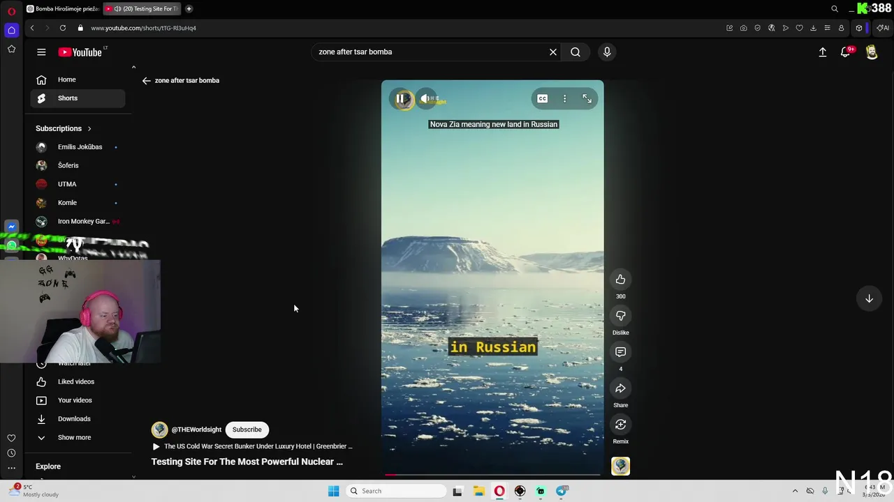Image resolution: width=894 pixels, height=502 pixels.
Task: Open the YouTube account avatar menu
Action: coord(872,52)
